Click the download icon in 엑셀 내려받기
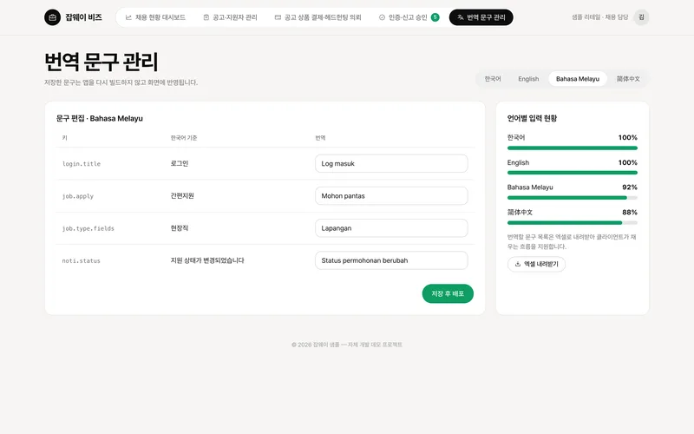Screen dimensions: 694x434 coord(518,264)
